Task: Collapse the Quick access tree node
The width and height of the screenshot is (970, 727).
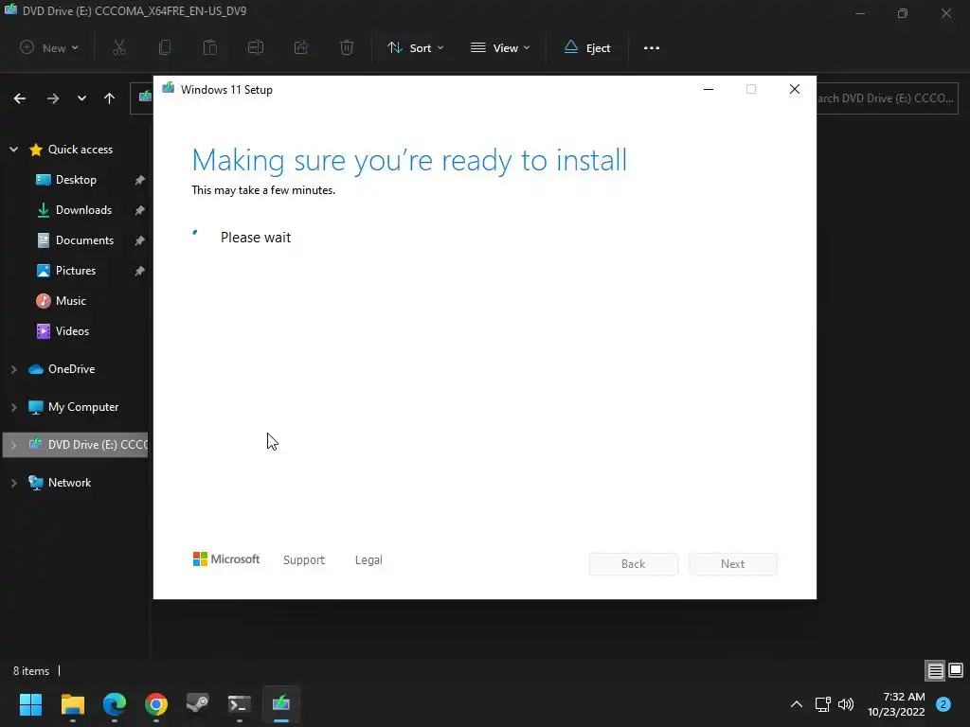Action: [x=13, y=149]
